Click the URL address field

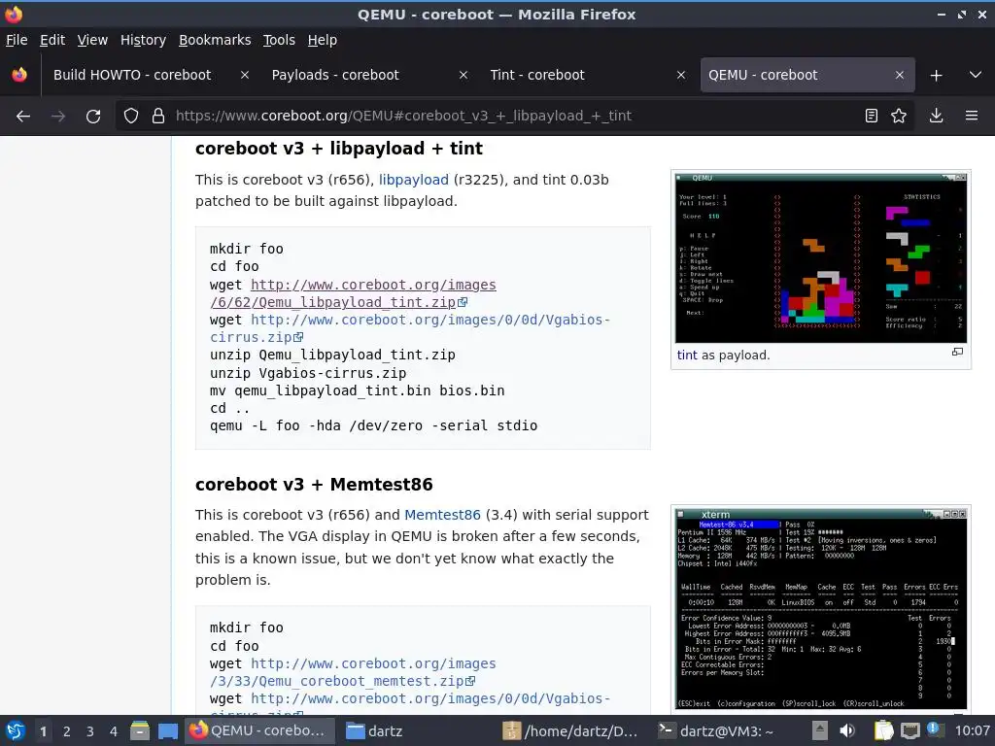click(x=514, y=117)
